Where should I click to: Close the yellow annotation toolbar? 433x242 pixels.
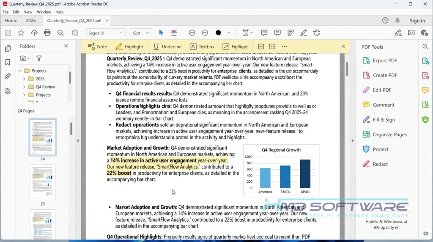tap(343, 47)
